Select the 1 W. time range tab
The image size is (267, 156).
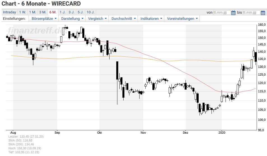point(22,12)
